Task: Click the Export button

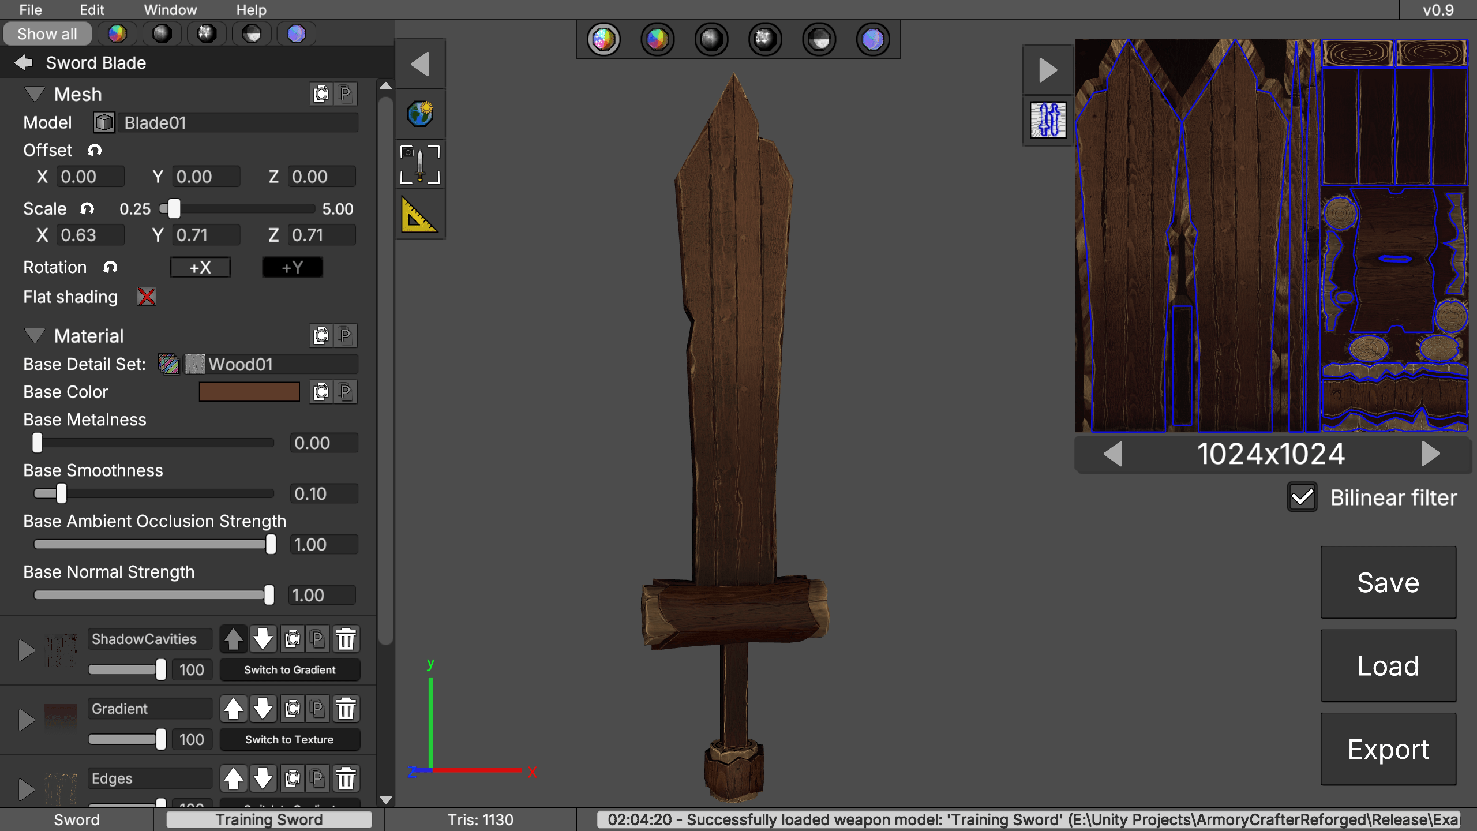Action: (x=1388, y=749)
